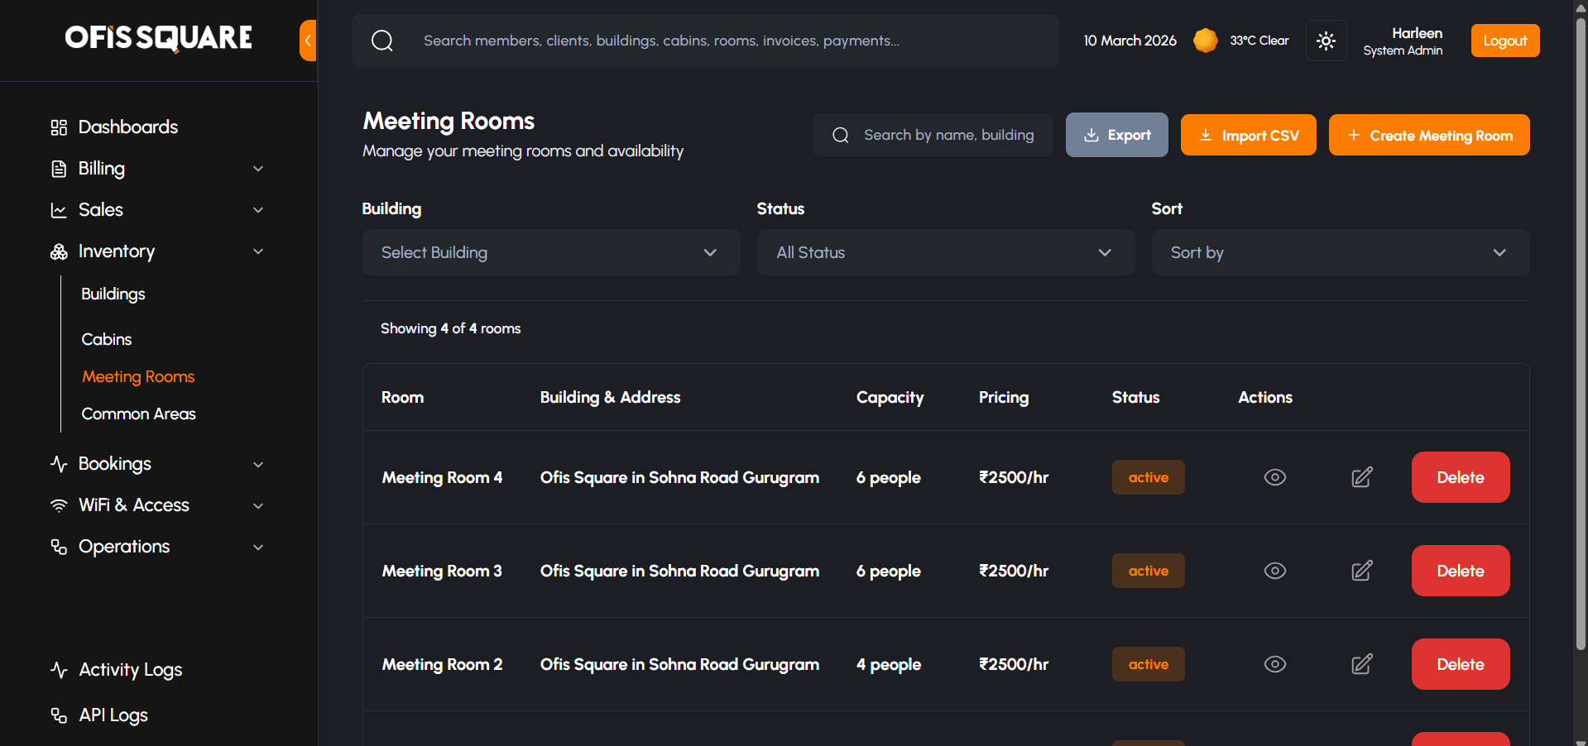Open Cabins under Inventory
Image resolution: width=1588 pixels, height=746 pixels.
[x=107, y=339]
